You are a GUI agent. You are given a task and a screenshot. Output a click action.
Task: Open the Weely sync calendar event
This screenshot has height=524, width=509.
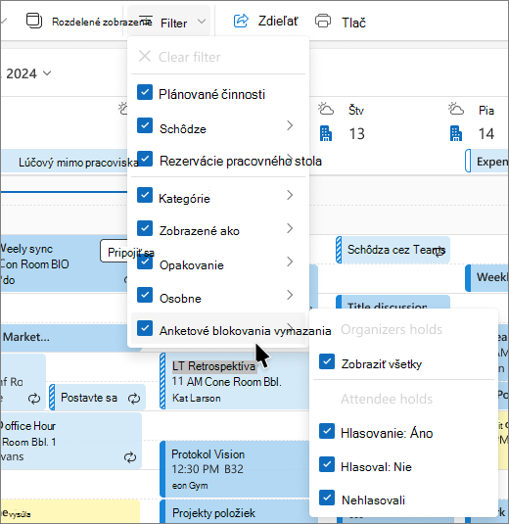pyautogui.click(x=64, y=263)
